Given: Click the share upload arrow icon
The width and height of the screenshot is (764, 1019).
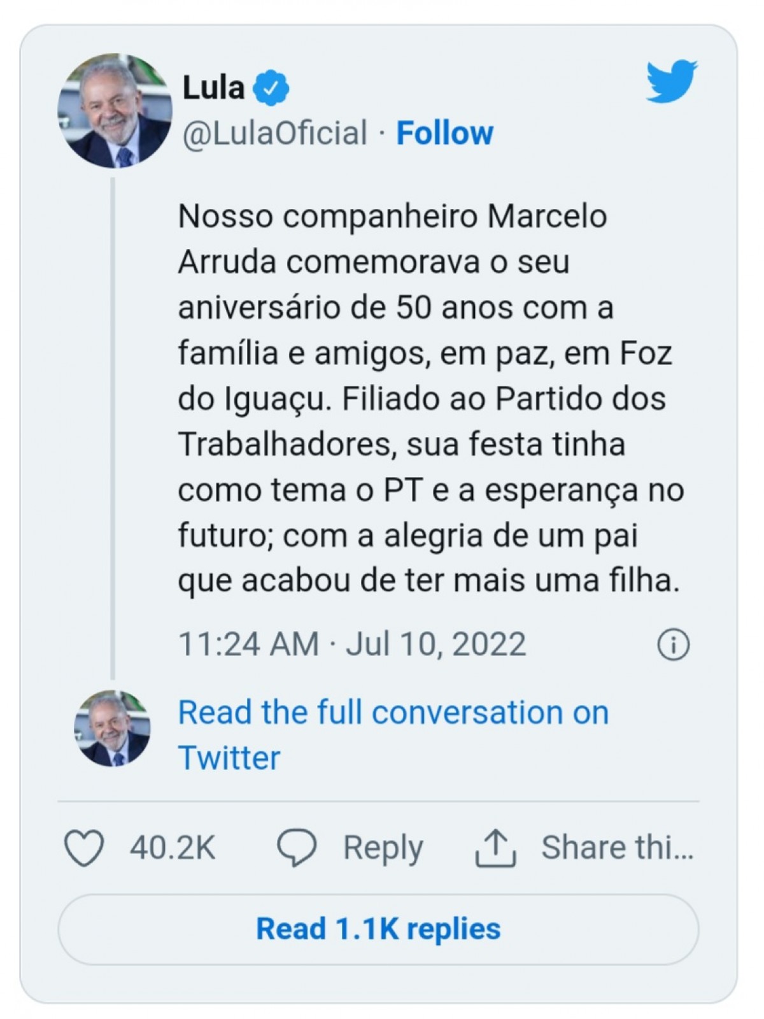Looking at the screenshot, I should click(495, 848).
